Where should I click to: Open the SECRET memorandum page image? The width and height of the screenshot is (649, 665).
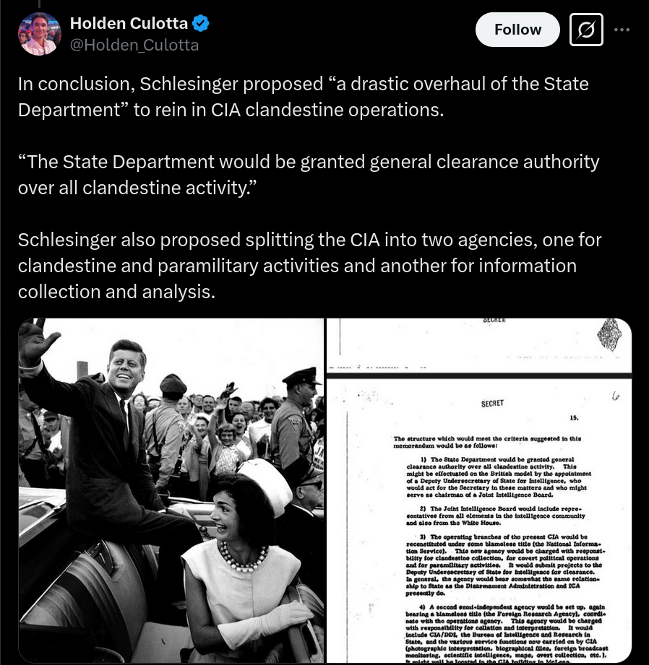pyautogui.click(x=479, y=490)
